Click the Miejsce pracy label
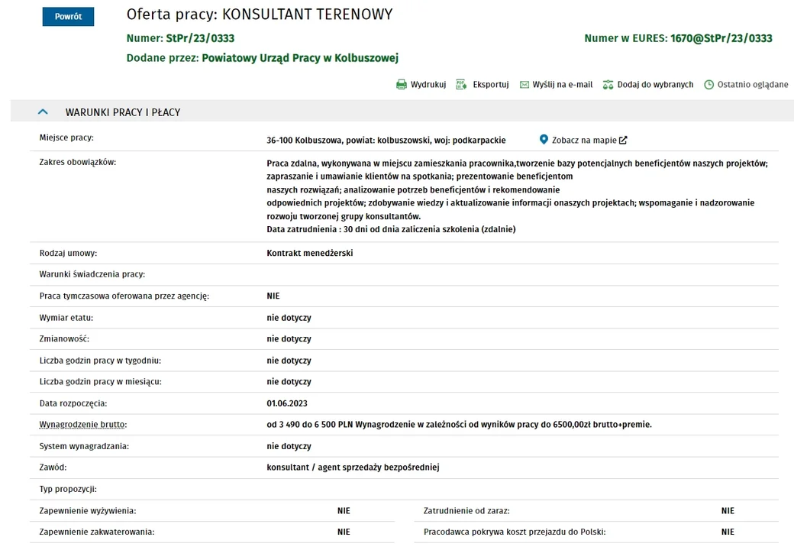794x550 pixels. (66, 137)
